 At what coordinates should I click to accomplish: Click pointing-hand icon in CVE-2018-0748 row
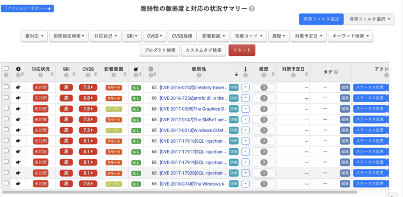tap(18, 184)
